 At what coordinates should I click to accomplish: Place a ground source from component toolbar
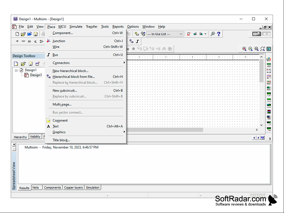17,41
